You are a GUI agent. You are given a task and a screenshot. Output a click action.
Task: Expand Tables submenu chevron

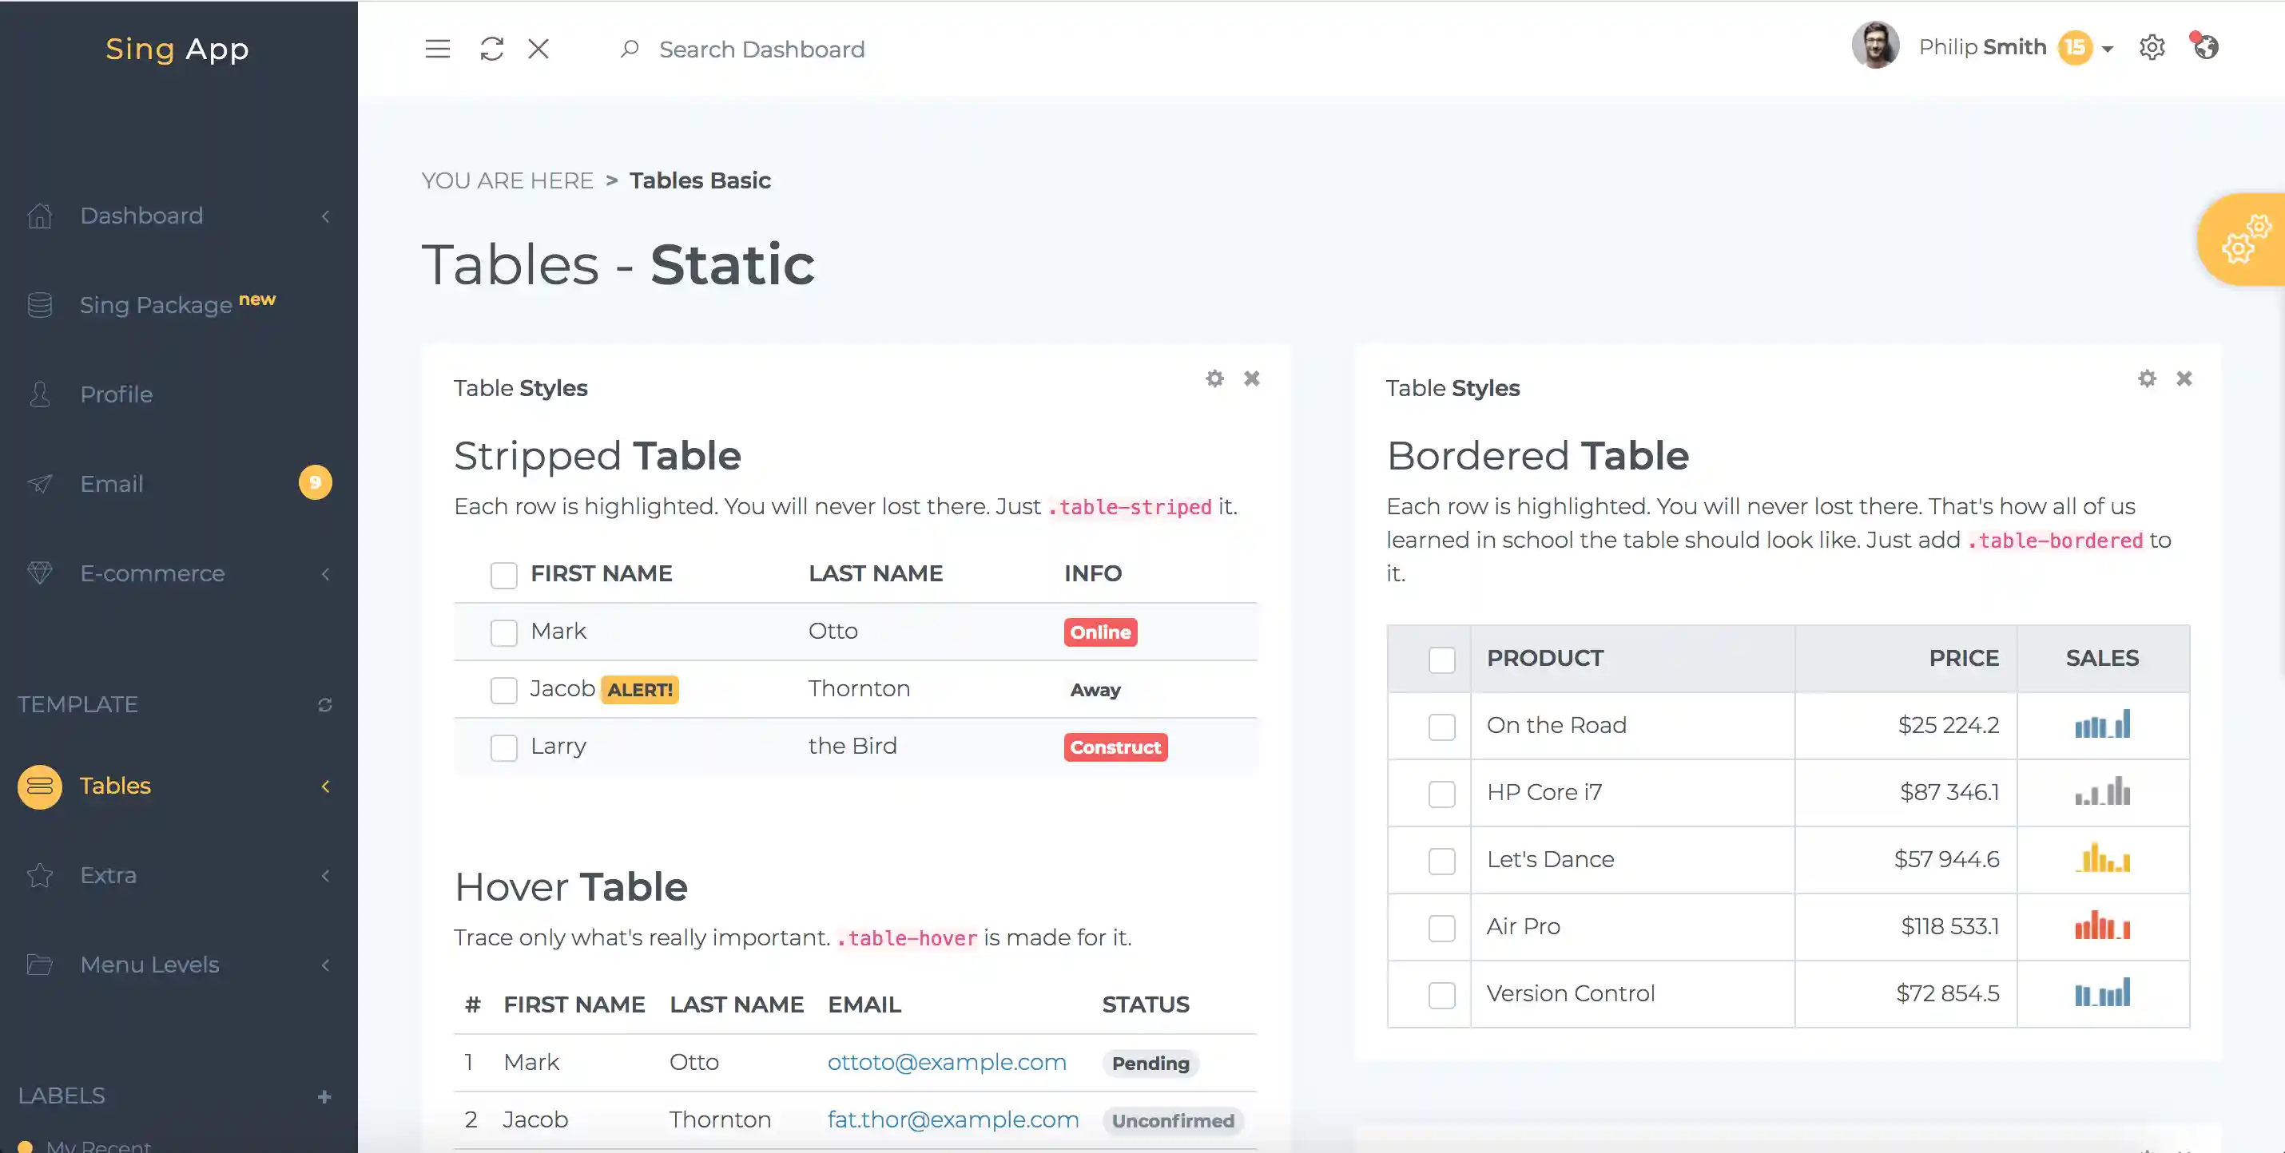[325, 786]
